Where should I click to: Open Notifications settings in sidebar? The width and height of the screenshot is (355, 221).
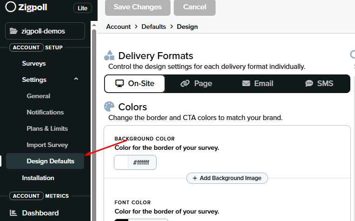point(45,112)
